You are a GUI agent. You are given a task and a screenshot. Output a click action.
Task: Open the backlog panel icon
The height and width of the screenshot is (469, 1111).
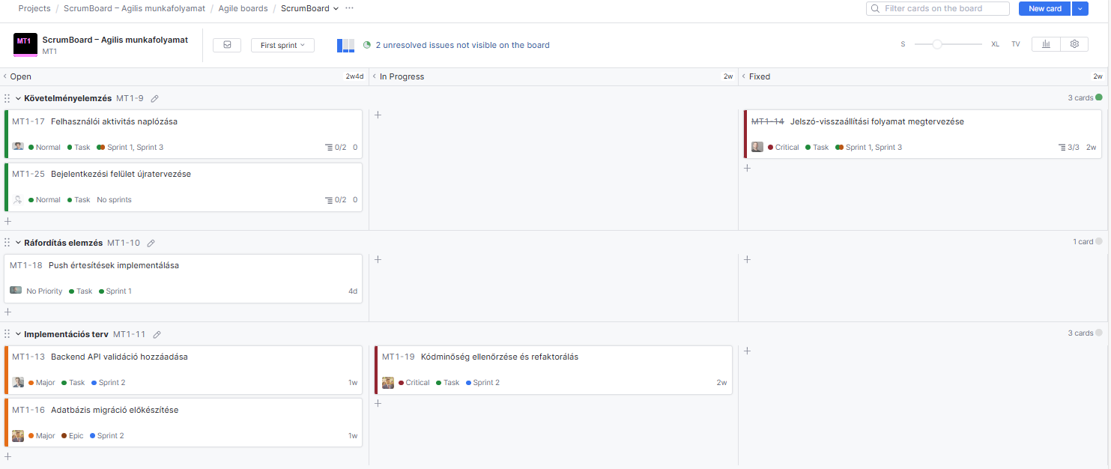pos(226,45)
